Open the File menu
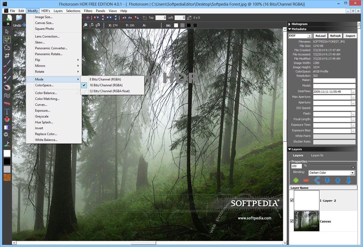This screenshot has width=363, height=247. pos(12,11)
